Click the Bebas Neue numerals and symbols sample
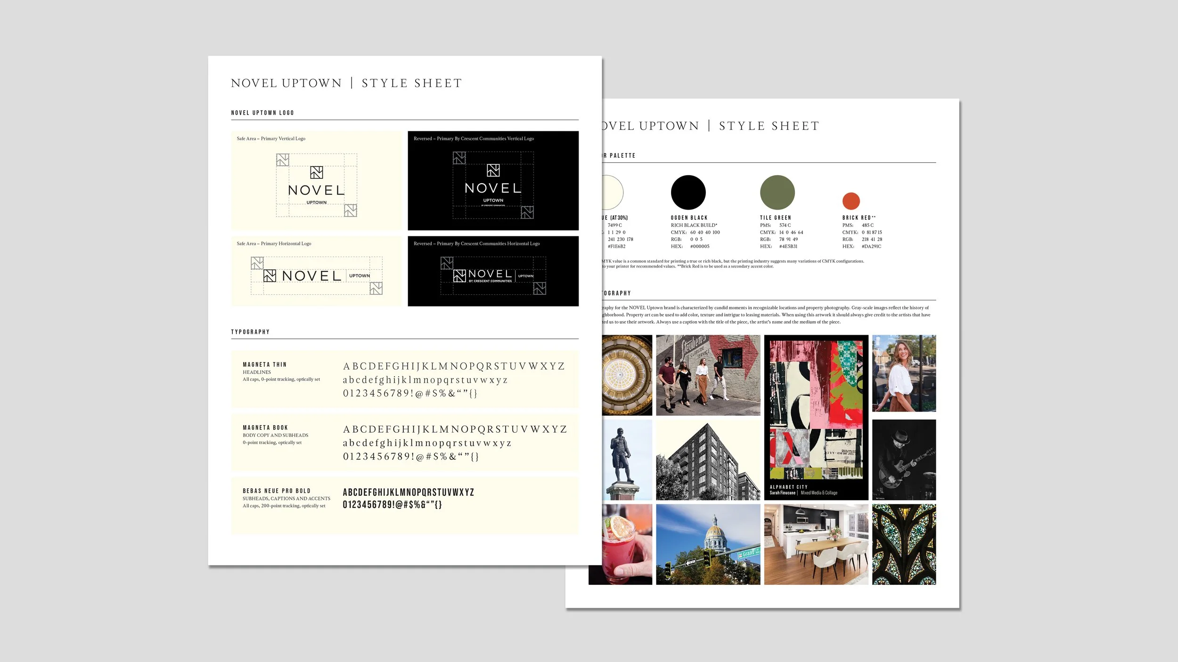1178x662 pixels. [392, 505]
